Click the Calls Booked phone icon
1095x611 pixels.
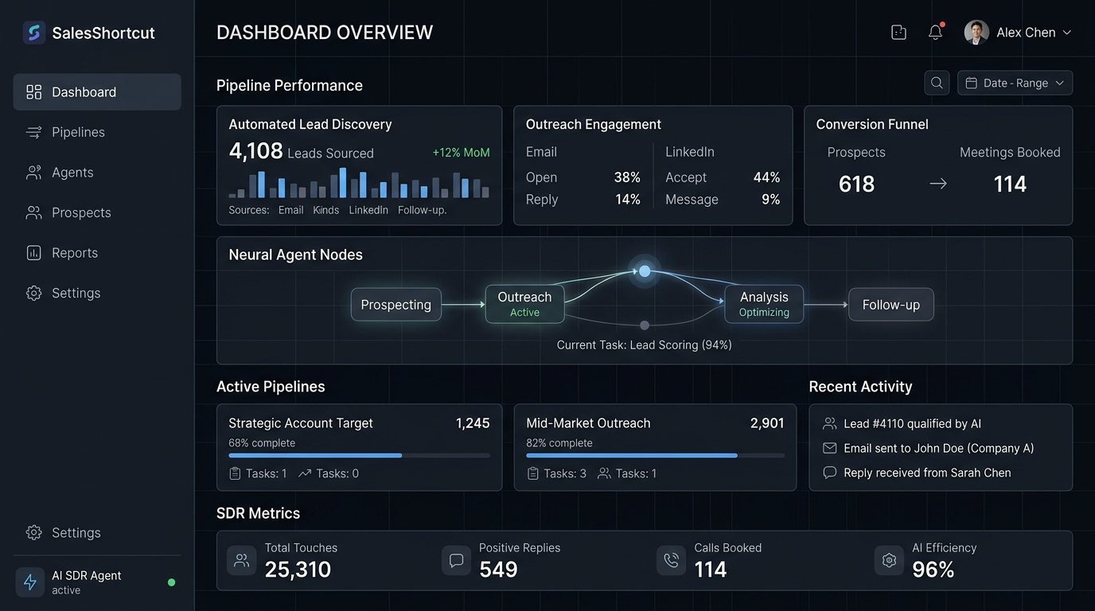672,560
